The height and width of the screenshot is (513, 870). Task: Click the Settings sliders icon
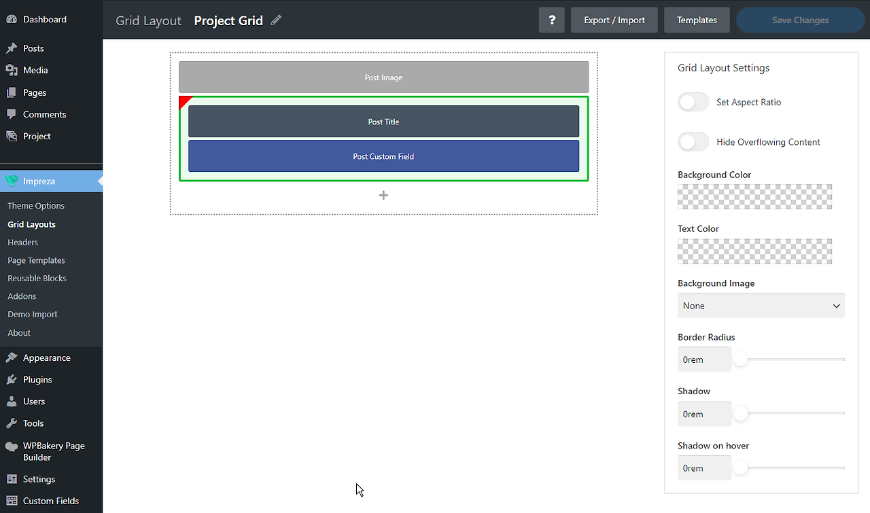click(x=12, y=479)
